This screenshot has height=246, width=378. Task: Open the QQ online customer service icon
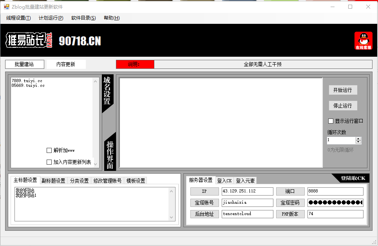click(x=363, y=41)
